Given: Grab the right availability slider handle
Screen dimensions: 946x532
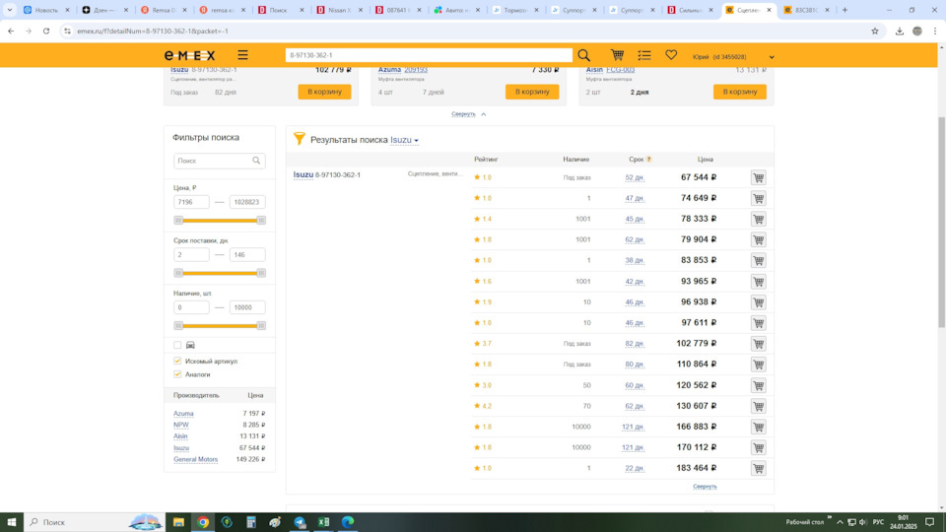Looking at the screenshot, I should click(261, 326).
